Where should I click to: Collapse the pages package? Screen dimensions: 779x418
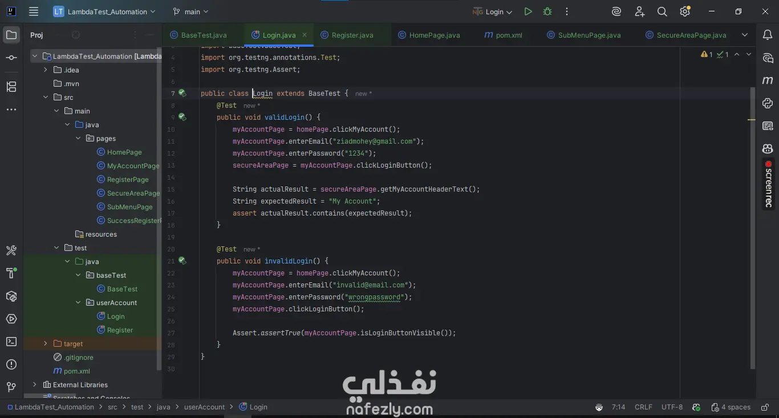[x=78, y=139]
